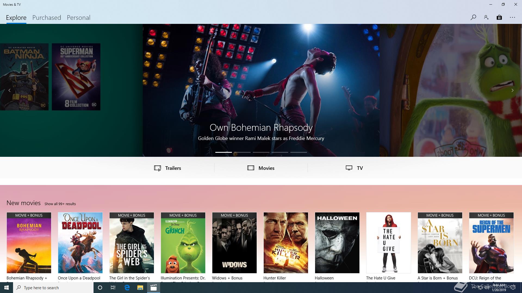The height and width of the screenshot is (293, 522).
Task: Select the third carousel page indicator
Action: (x=261, y=152)
